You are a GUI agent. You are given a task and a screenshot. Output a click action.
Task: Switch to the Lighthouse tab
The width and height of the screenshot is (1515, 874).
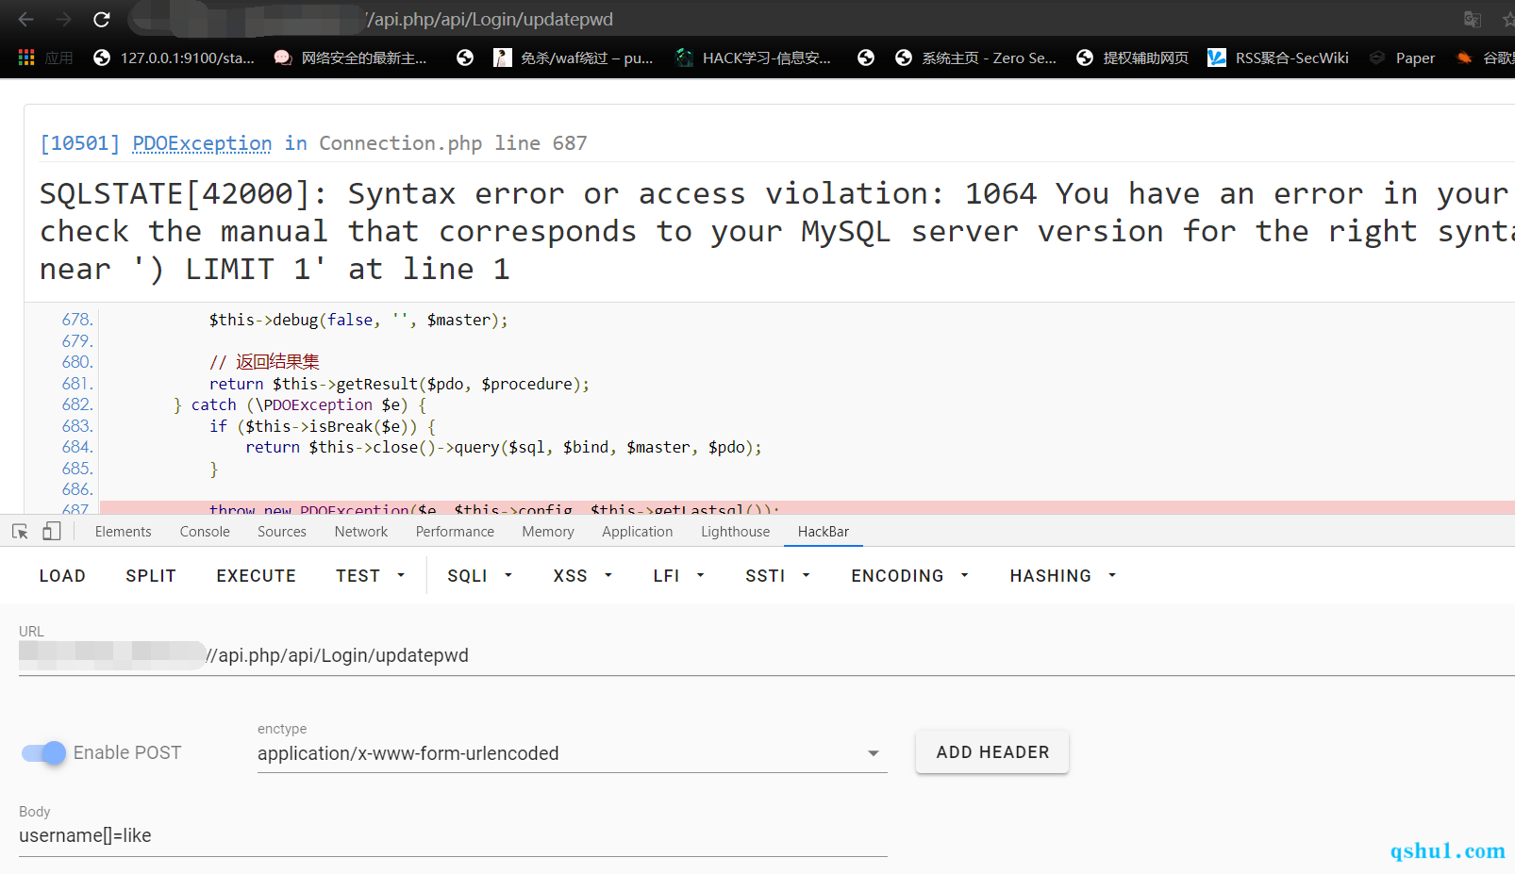click(x=735, y=532)
